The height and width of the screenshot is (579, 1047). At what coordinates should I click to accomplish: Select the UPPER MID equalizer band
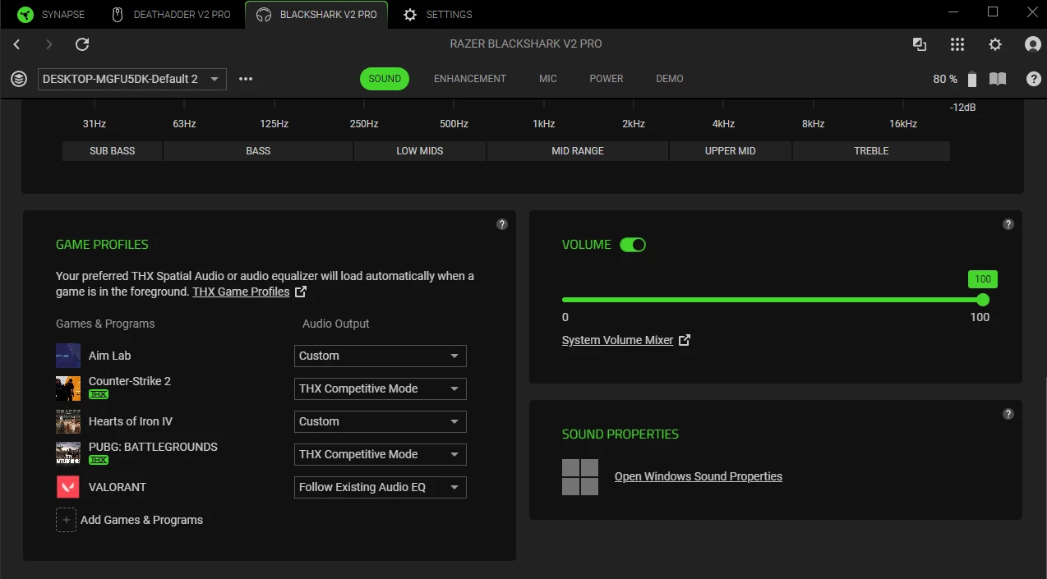point(731,151)
